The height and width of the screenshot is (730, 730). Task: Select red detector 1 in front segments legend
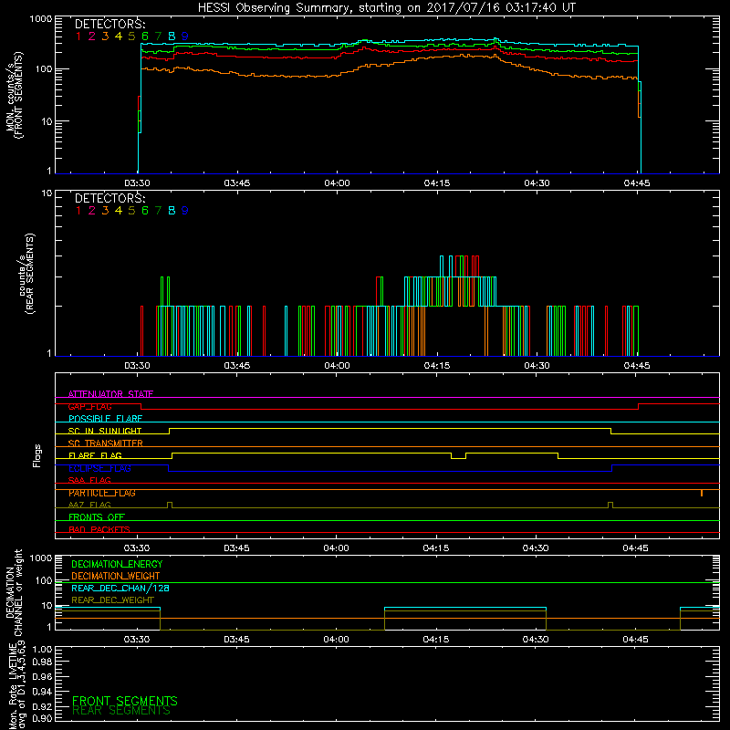[78, 36]
